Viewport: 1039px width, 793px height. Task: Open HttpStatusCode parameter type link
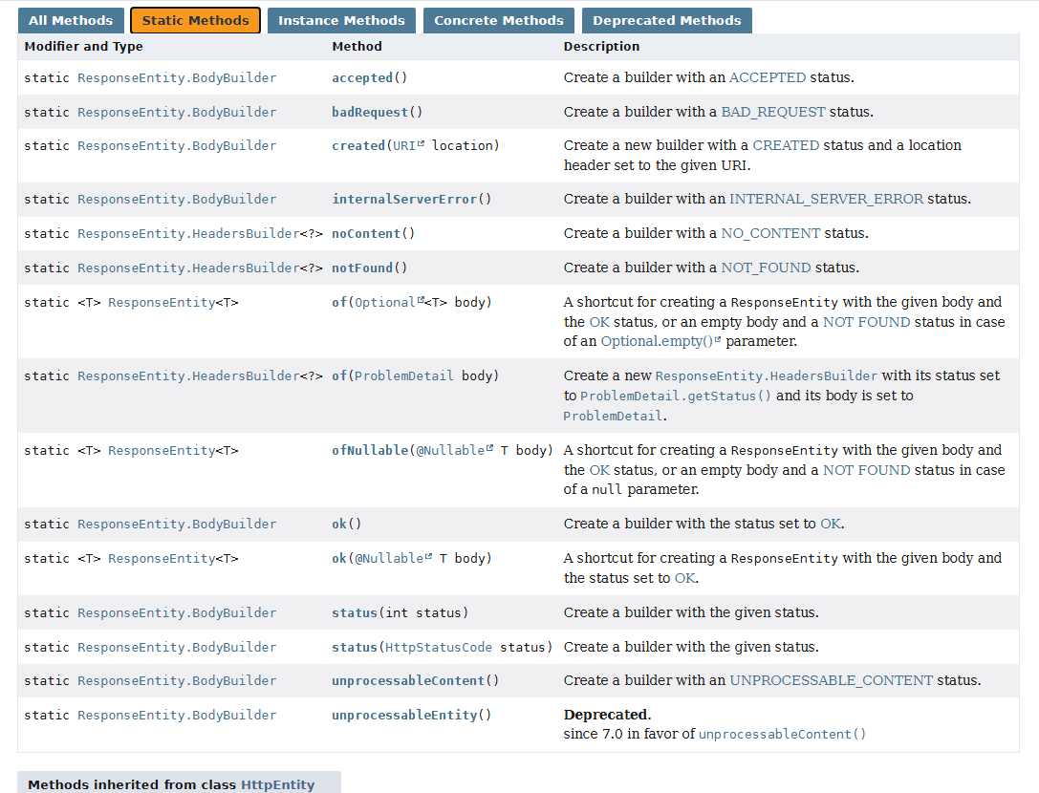pos(439,647)
